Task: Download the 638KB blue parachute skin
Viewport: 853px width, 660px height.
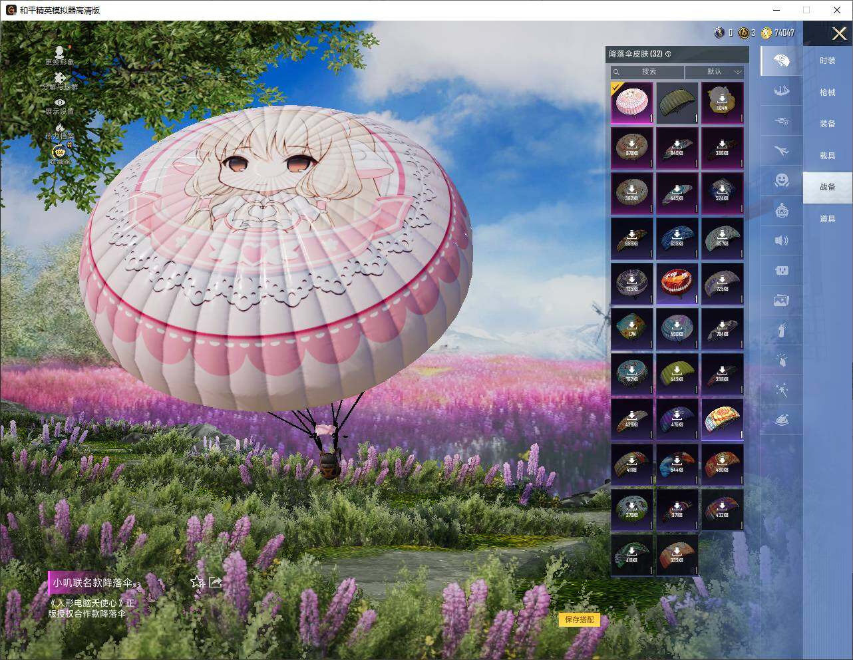Action: click(x=677, y=239)
